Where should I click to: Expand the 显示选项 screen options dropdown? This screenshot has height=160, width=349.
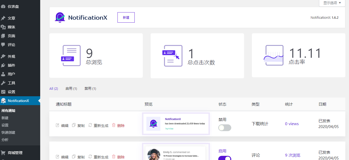[x=332, y=3]
